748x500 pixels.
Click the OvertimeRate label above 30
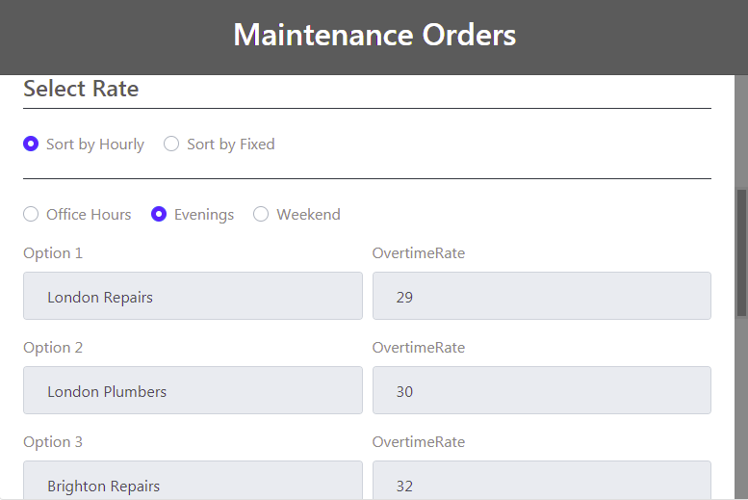(419, 348)
